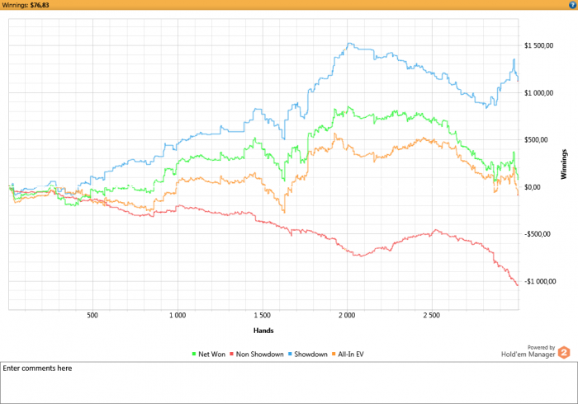The height and width of the screenshot is (404, 578).
Task: Click the 1 500 hands axis label
Action: coord(262,315)
